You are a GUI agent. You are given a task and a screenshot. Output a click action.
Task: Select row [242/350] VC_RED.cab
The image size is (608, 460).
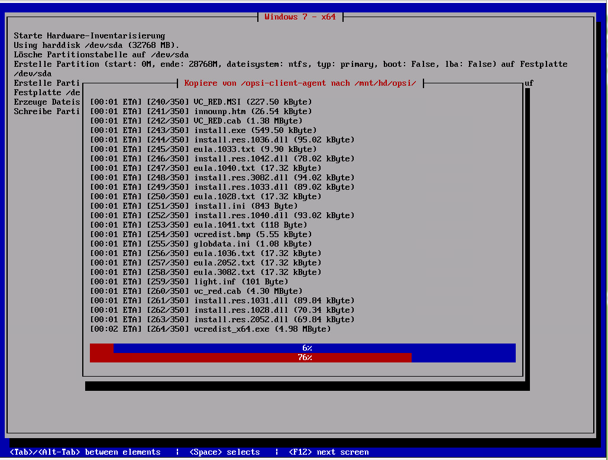pyautogui.click(x=196, y=121)
